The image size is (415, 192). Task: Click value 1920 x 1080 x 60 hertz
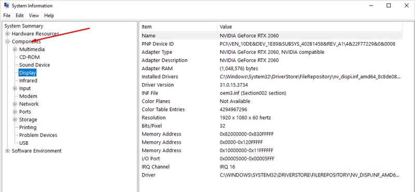[x=245, y=118]
